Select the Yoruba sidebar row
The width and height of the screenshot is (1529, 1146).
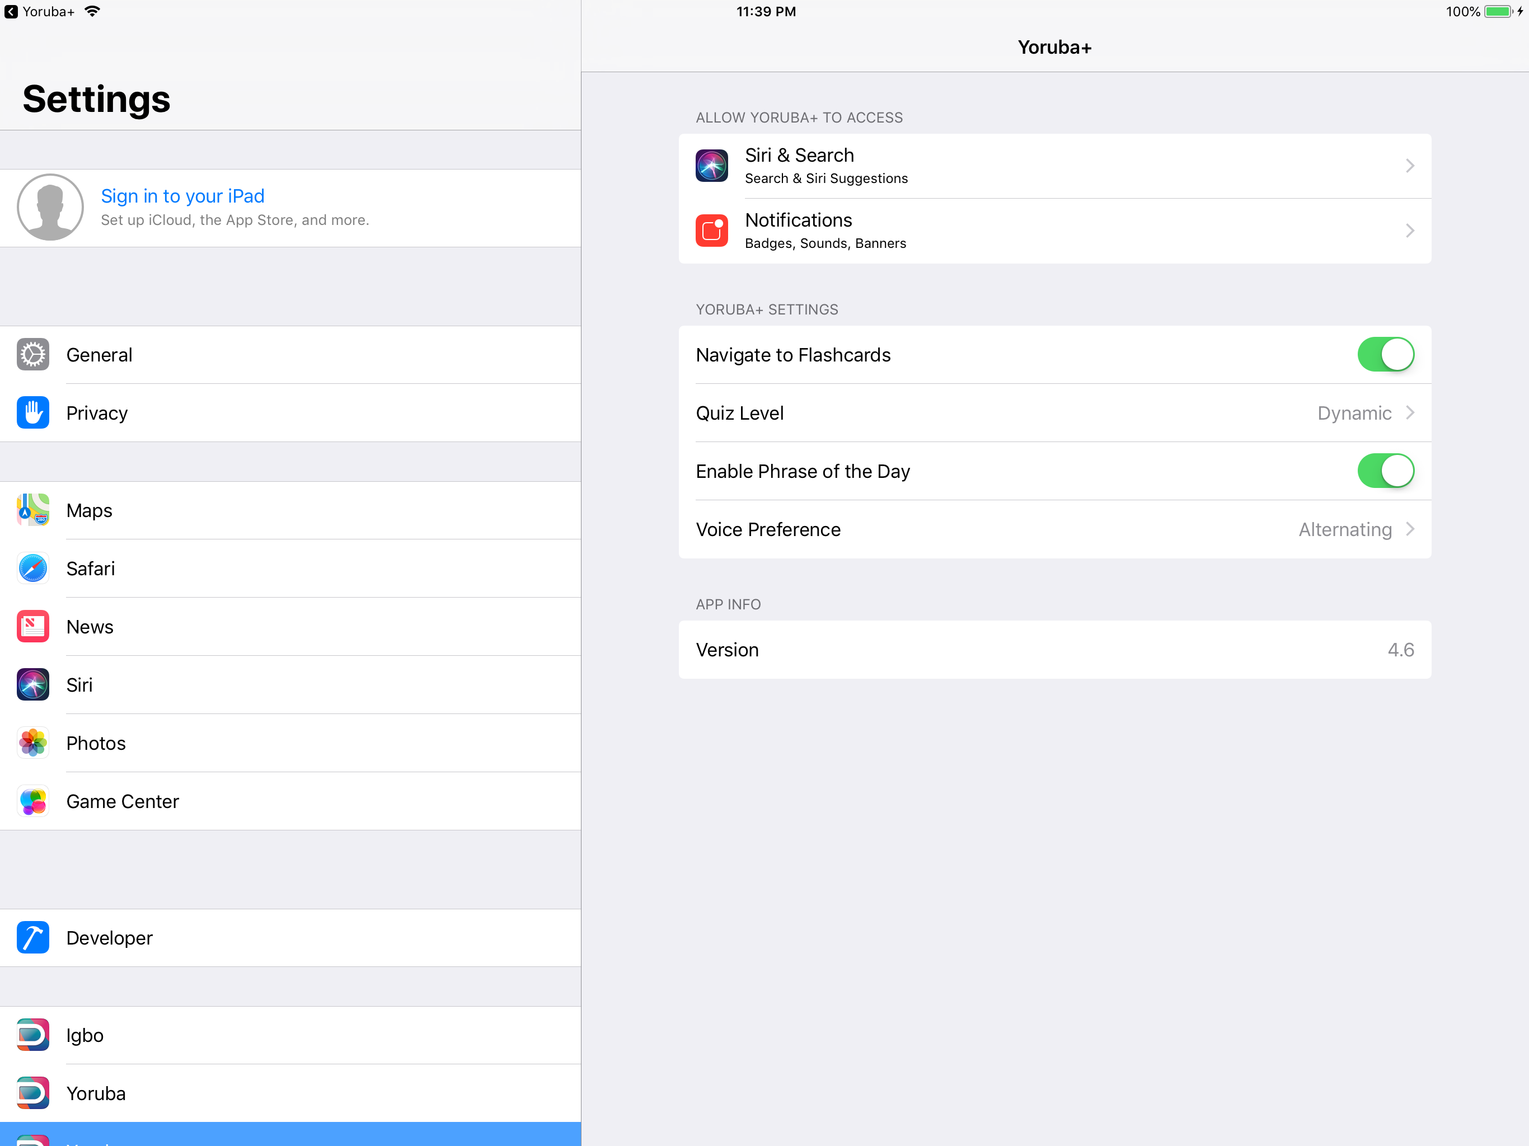point(290,1093)
